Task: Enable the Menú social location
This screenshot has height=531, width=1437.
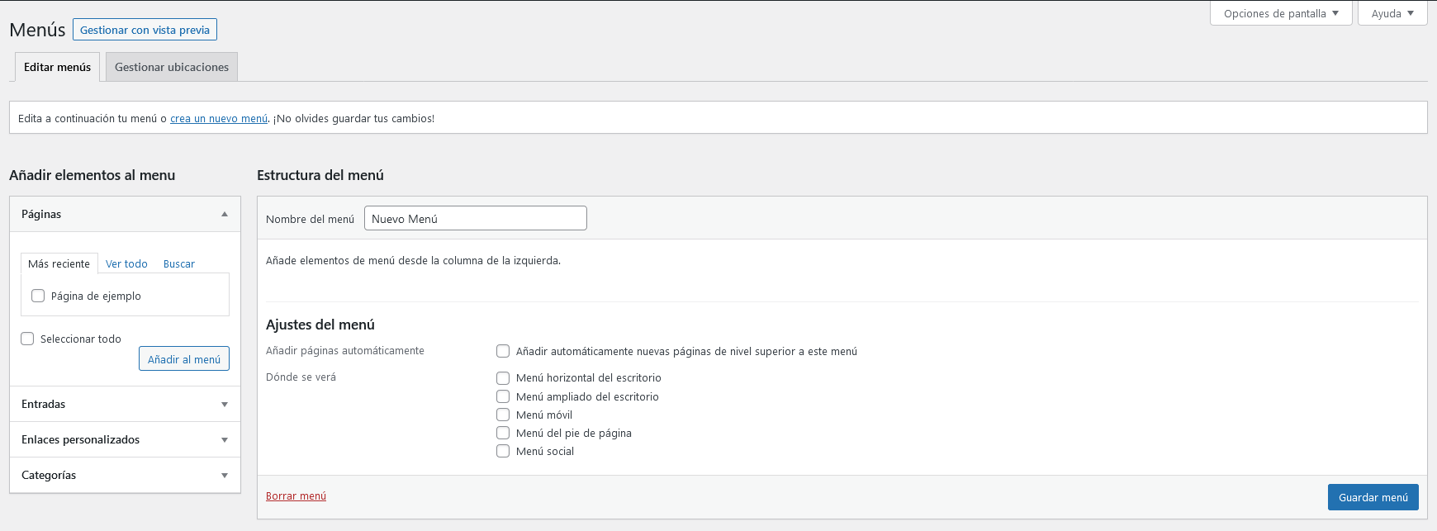Action: tap(503, 451)
